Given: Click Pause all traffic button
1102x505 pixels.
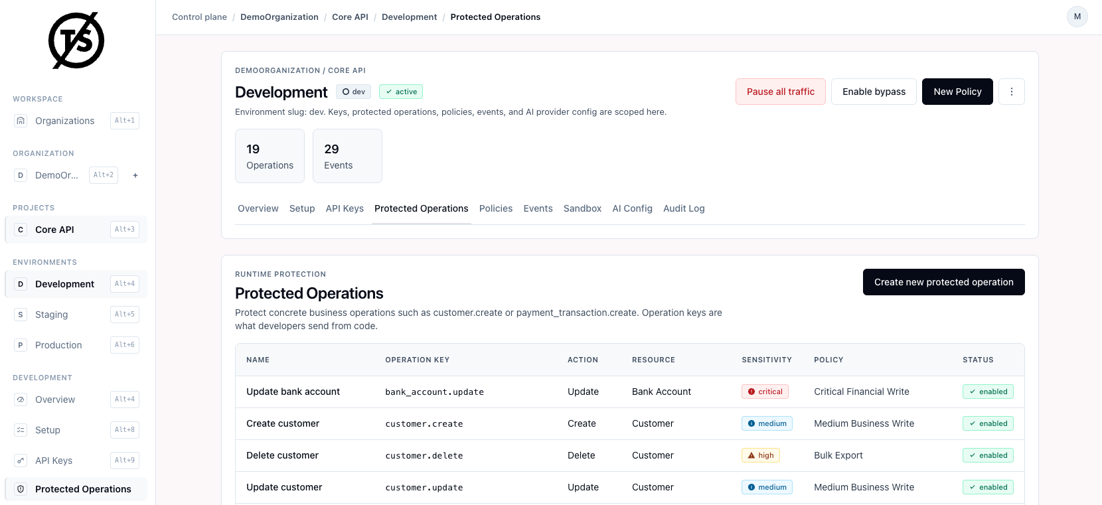Looking at the screenshot, I should click(x=781, y=92).
